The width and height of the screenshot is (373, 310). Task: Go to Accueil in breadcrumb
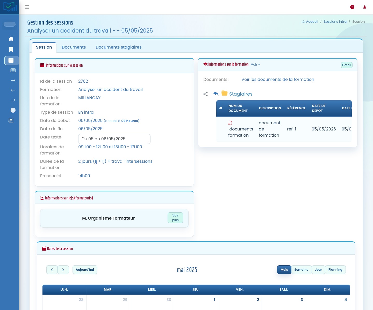310,22
